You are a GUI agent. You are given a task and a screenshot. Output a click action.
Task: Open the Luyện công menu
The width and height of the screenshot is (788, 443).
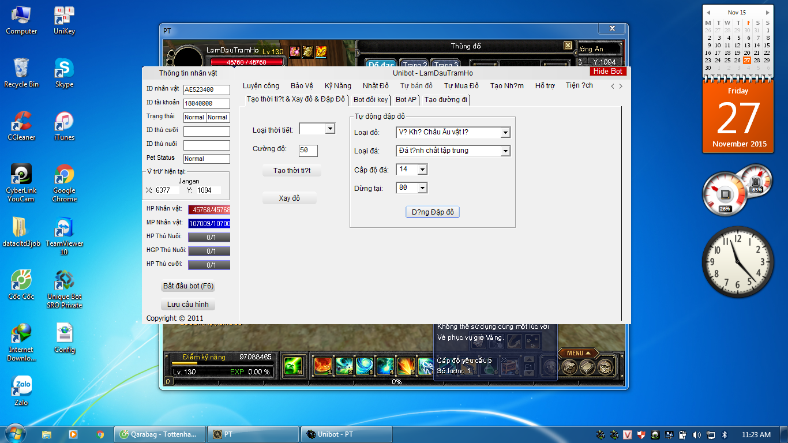pos(261,86)
